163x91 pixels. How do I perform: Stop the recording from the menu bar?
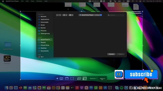tap(104, 1)
